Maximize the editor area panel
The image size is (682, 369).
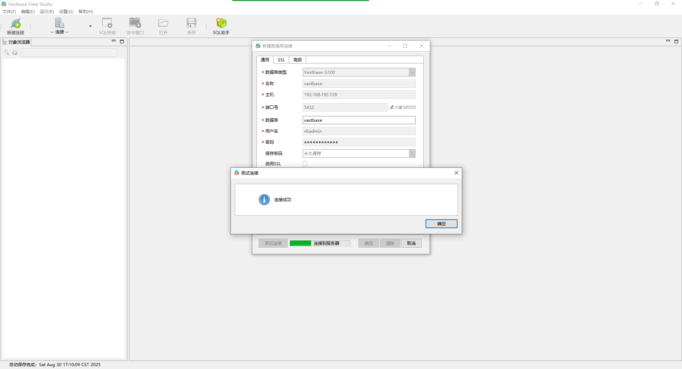[x=676, y=42]
